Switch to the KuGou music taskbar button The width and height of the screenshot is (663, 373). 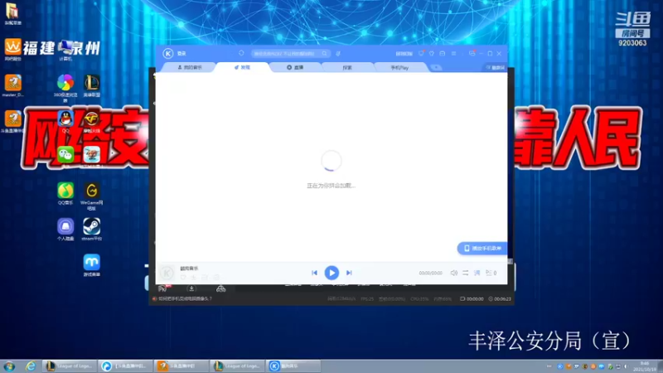coord(293,366)
